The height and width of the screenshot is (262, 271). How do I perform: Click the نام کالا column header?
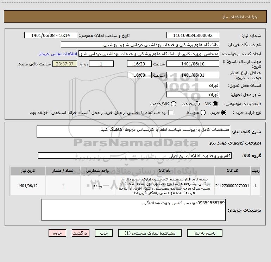(165, 171)
